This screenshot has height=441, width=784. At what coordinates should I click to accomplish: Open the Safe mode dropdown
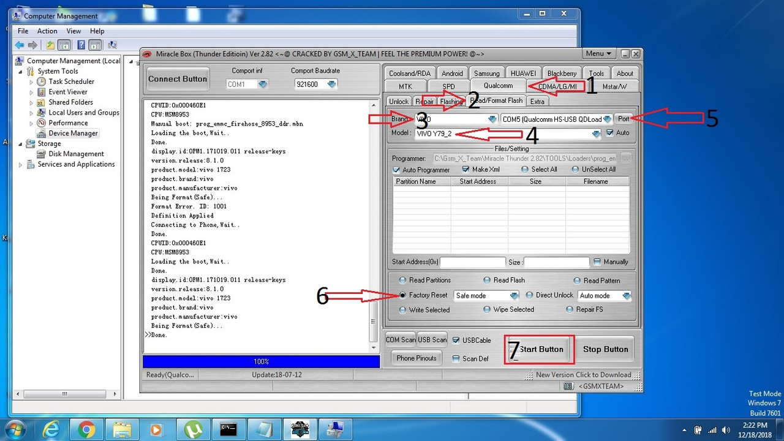point(514,296)
